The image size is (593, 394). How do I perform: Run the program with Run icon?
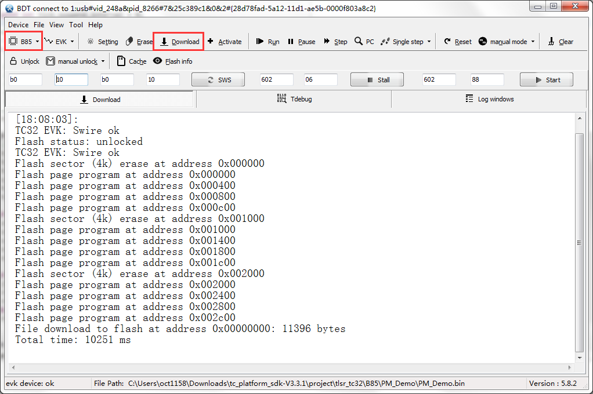tap(260, 42)
